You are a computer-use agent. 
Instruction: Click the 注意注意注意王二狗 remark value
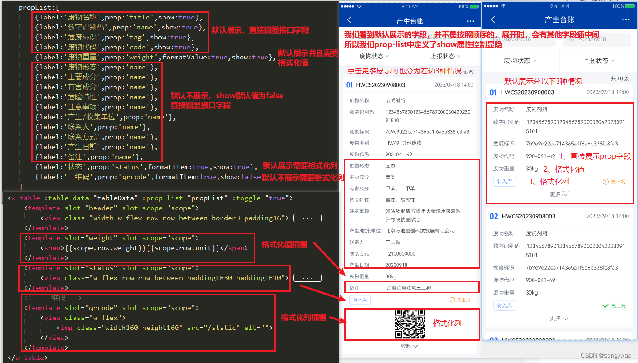point(409,288)
